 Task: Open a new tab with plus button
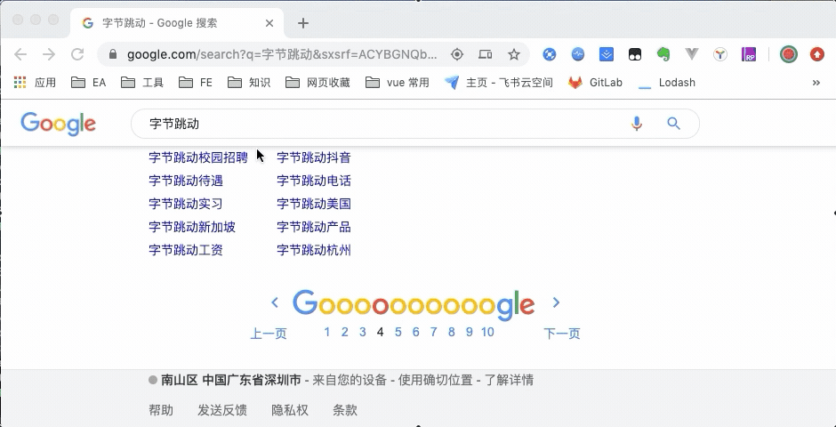(x=303, y=23)
